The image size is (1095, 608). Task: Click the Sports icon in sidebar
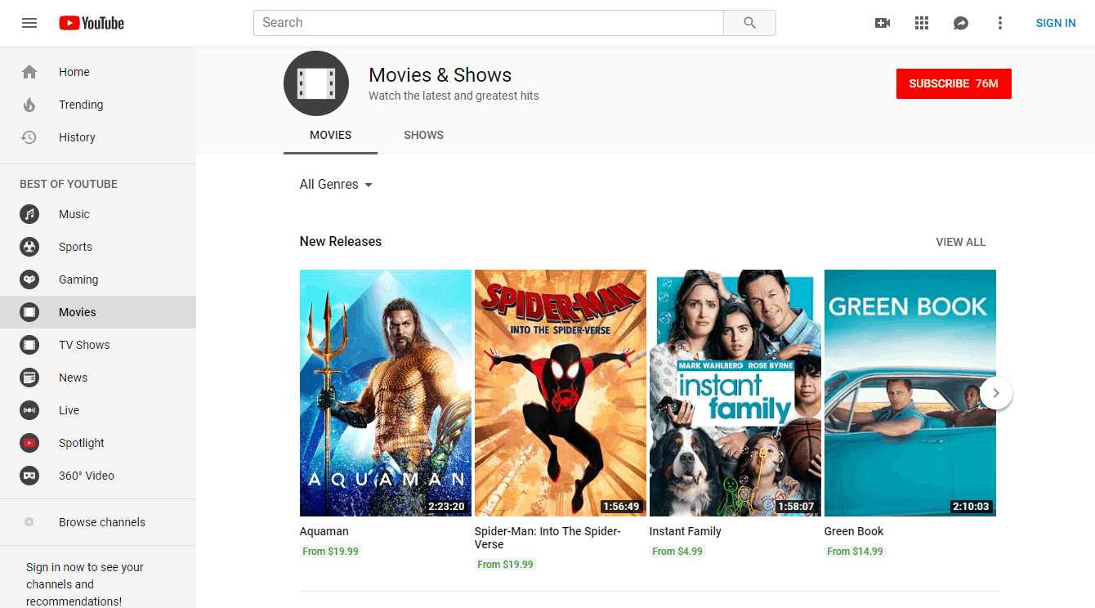coord(29,247)
